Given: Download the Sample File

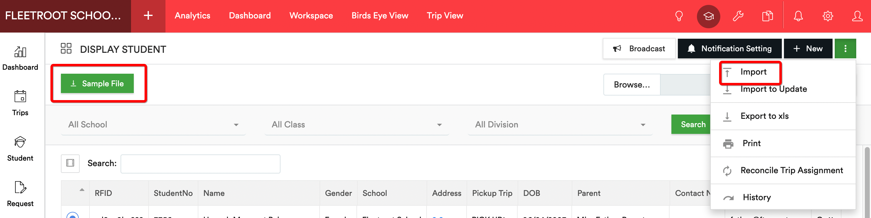Looking at the screenshot, I should tap(97, 83).
